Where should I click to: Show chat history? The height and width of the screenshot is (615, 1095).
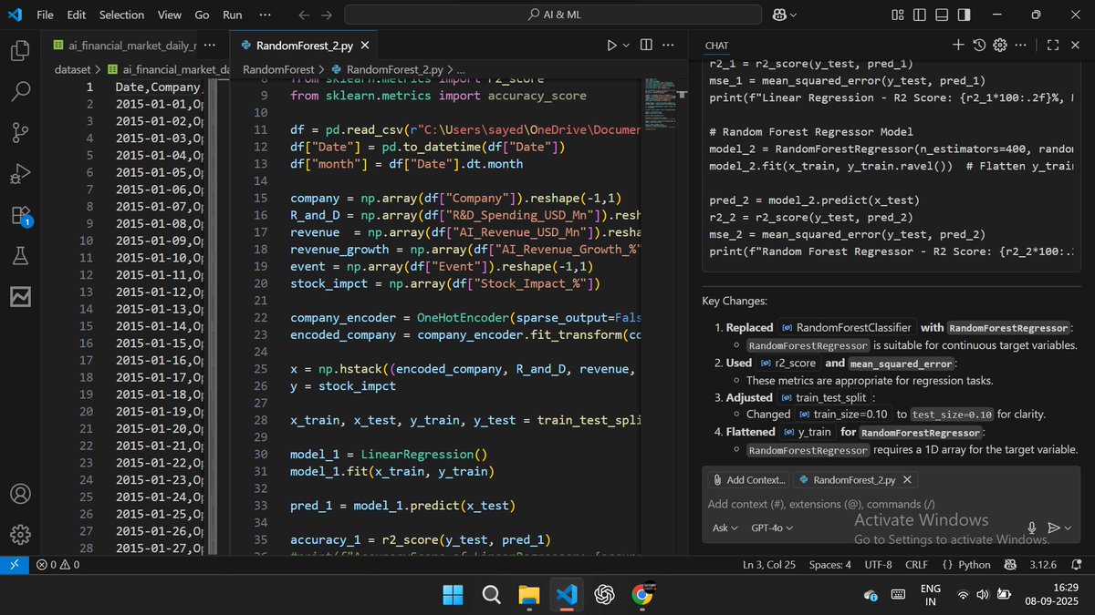point(979,45)
